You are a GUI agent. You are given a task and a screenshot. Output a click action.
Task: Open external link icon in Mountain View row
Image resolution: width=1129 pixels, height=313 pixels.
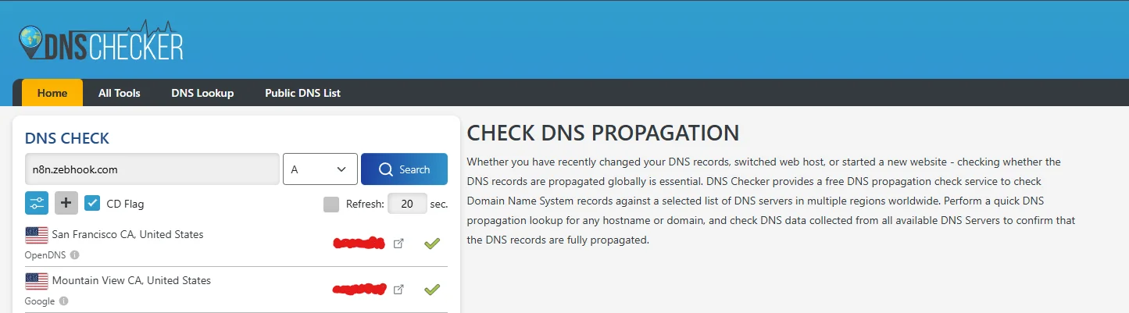pyautogui.click(x=398, y=290)
